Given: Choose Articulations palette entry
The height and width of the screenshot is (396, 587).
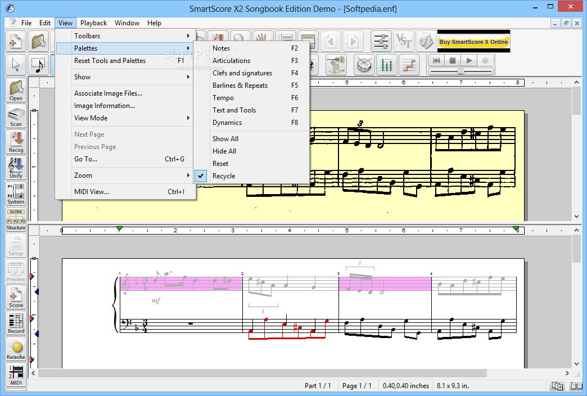Looking at the screenshot, I should (251, 60).
